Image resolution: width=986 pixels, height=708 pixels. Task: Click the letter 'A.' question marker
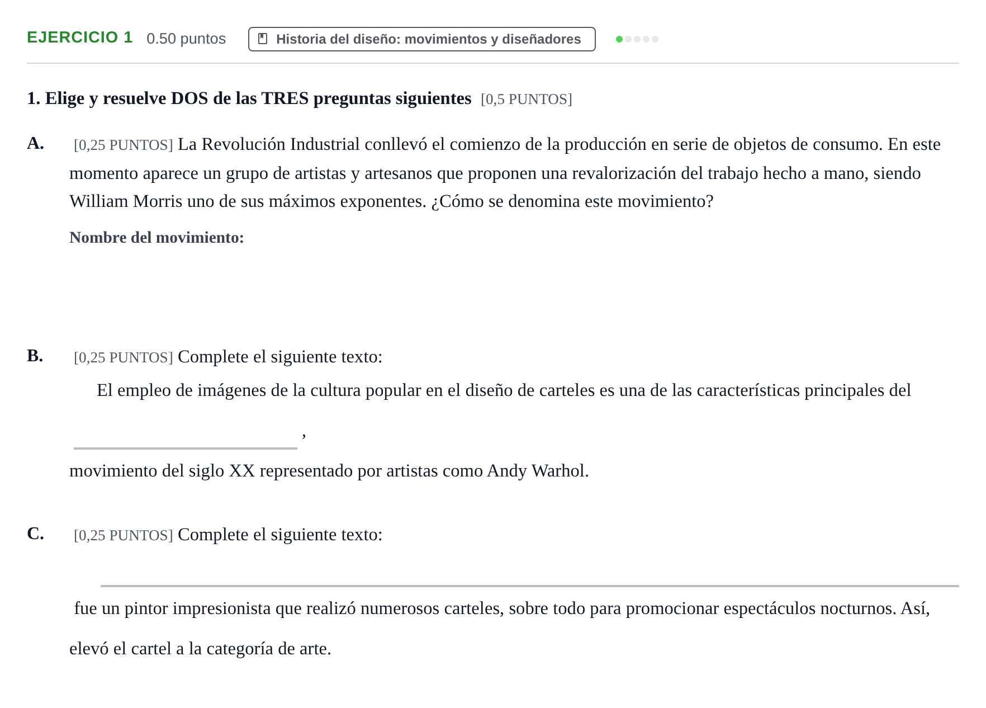(x=36, y=143)
